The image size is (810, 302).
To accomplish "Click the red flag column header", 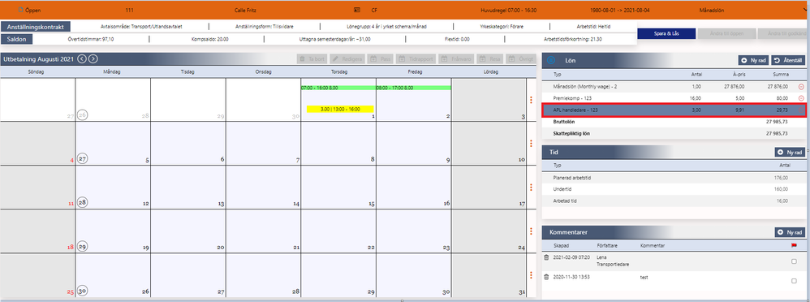I will pyautogui.click(x=794, y=246).
